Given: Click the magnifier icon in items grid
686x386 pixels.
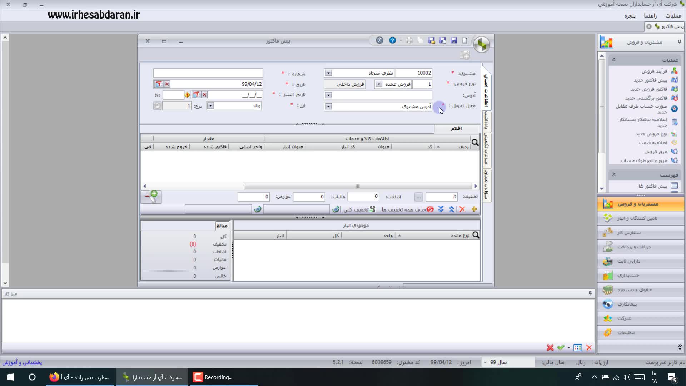Looking at the screenshot, I should click(x=475, y=143).
